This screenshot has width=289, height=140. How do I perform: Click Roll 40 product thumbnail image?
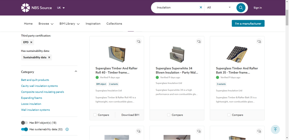117,54
